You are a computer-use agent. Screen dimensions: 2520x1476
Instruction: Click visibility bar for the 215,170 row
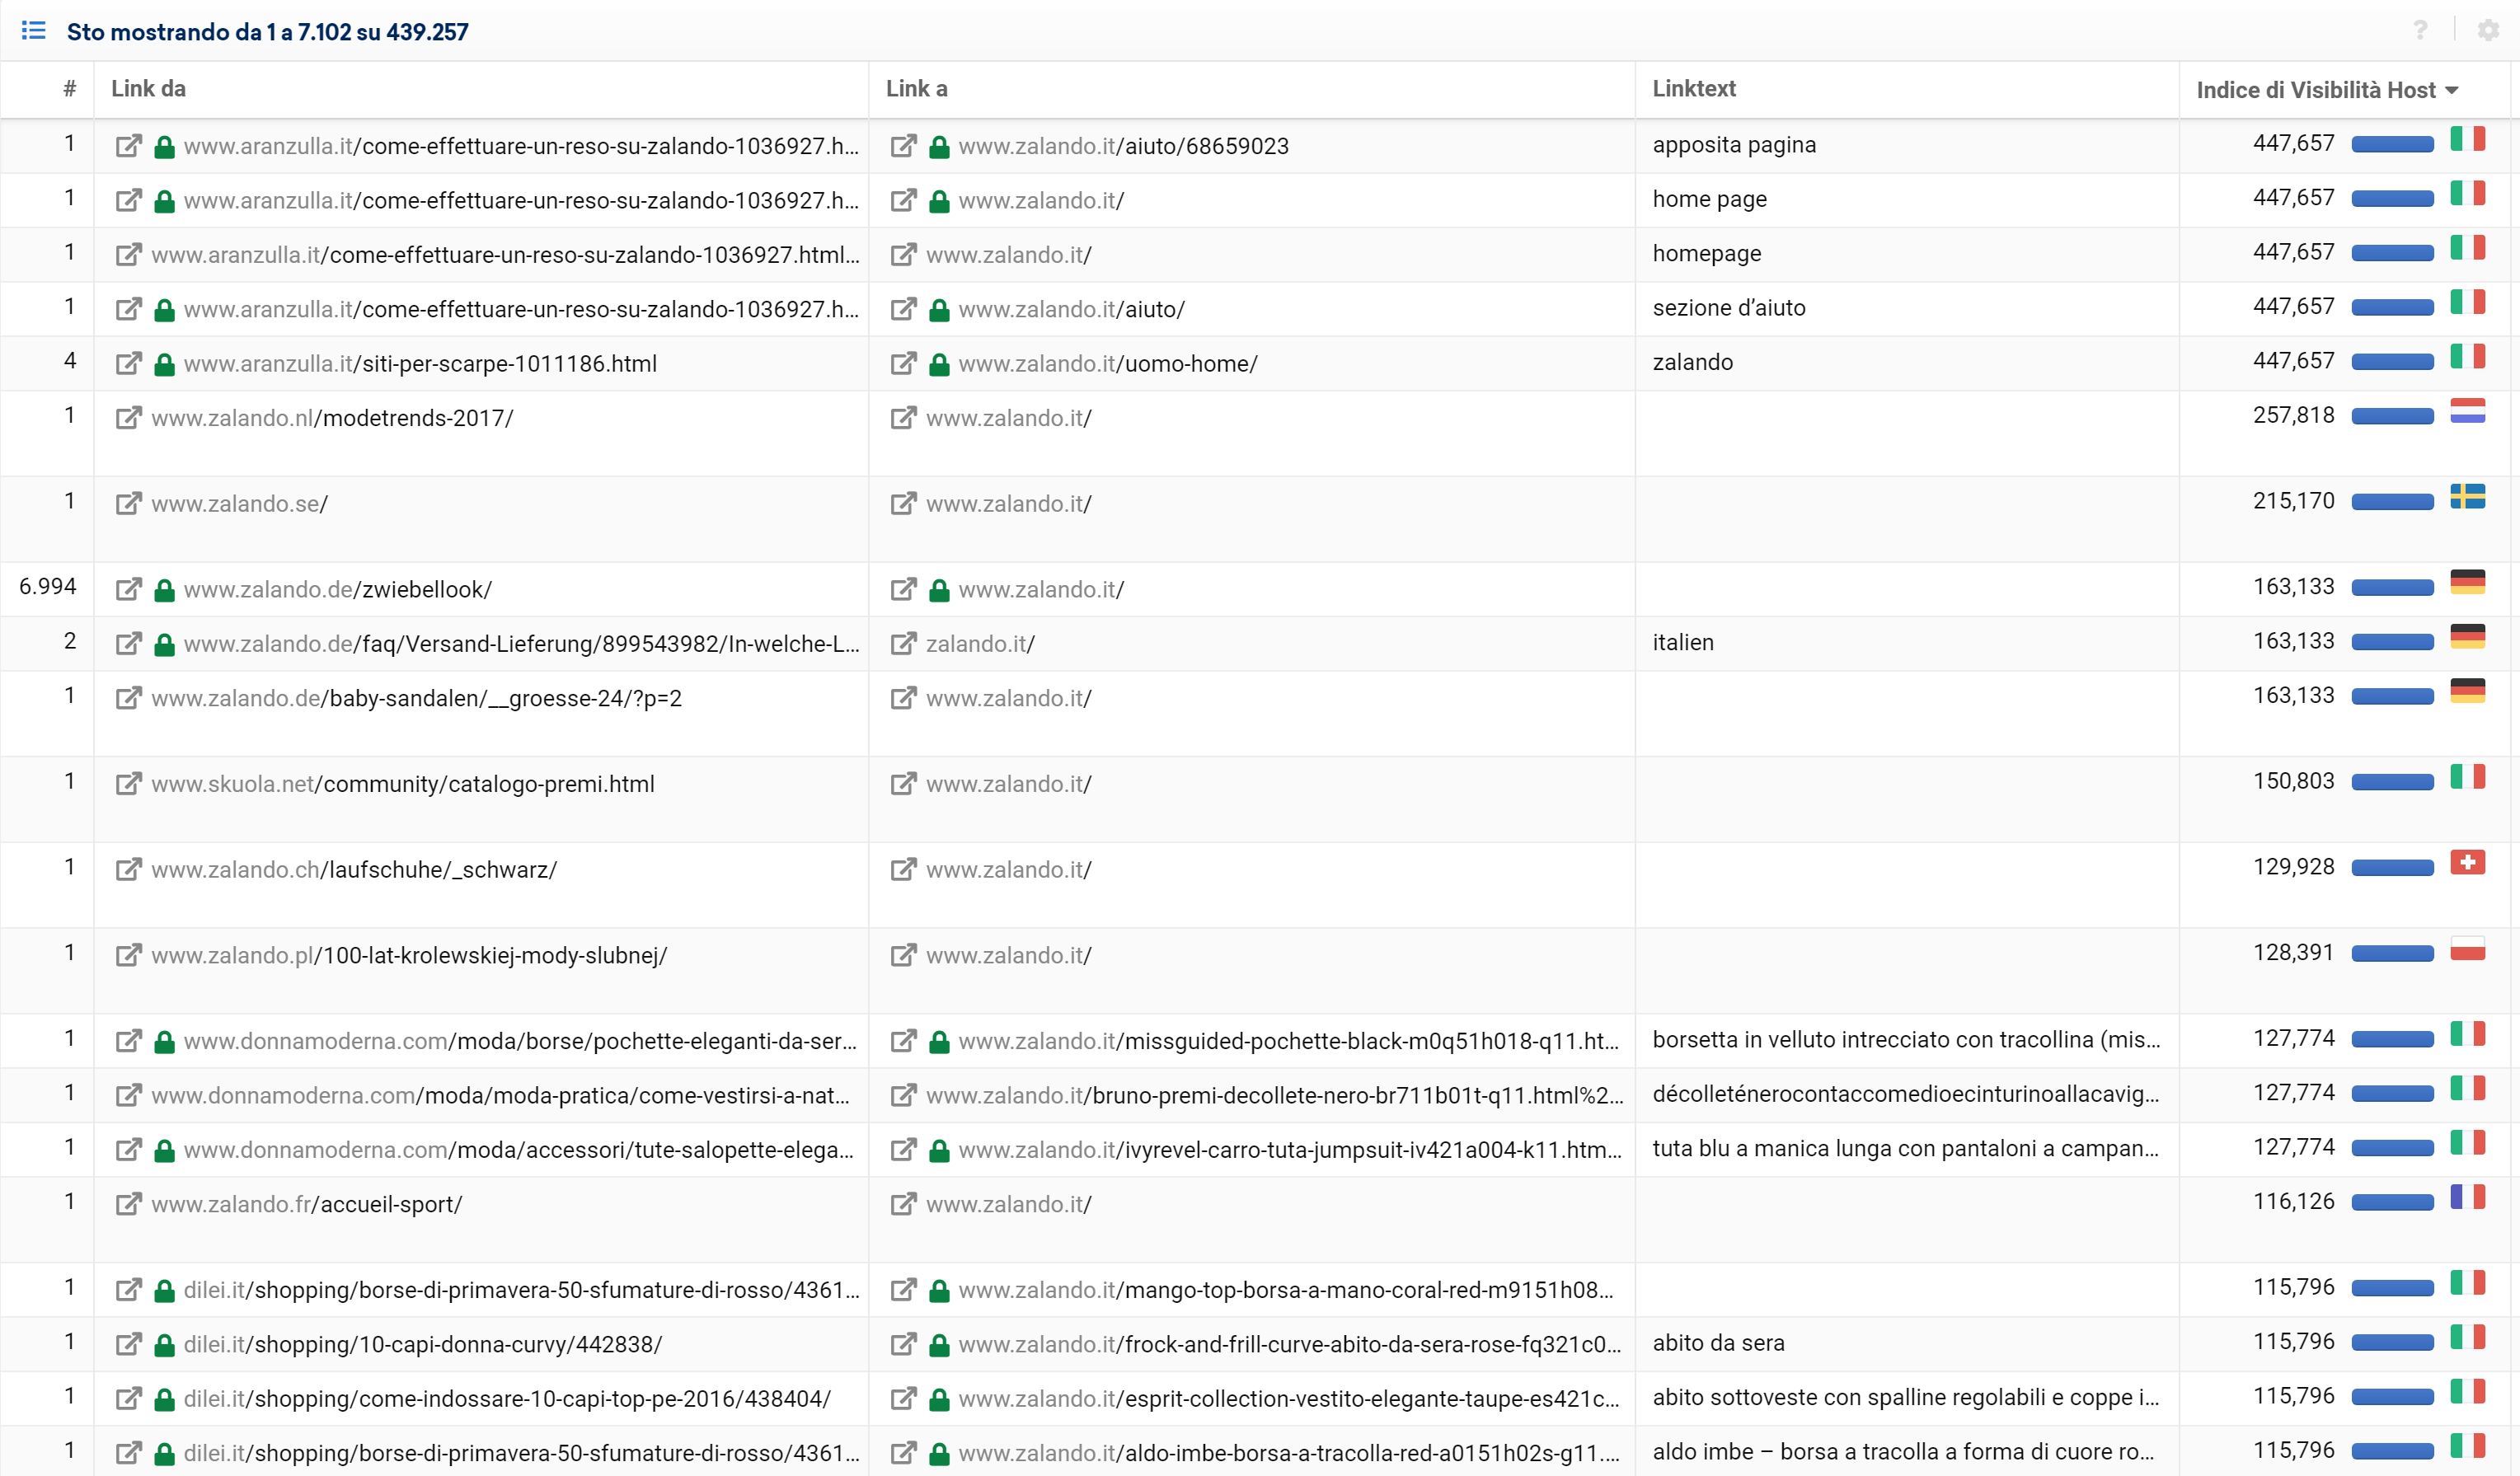pos(2392,502)
